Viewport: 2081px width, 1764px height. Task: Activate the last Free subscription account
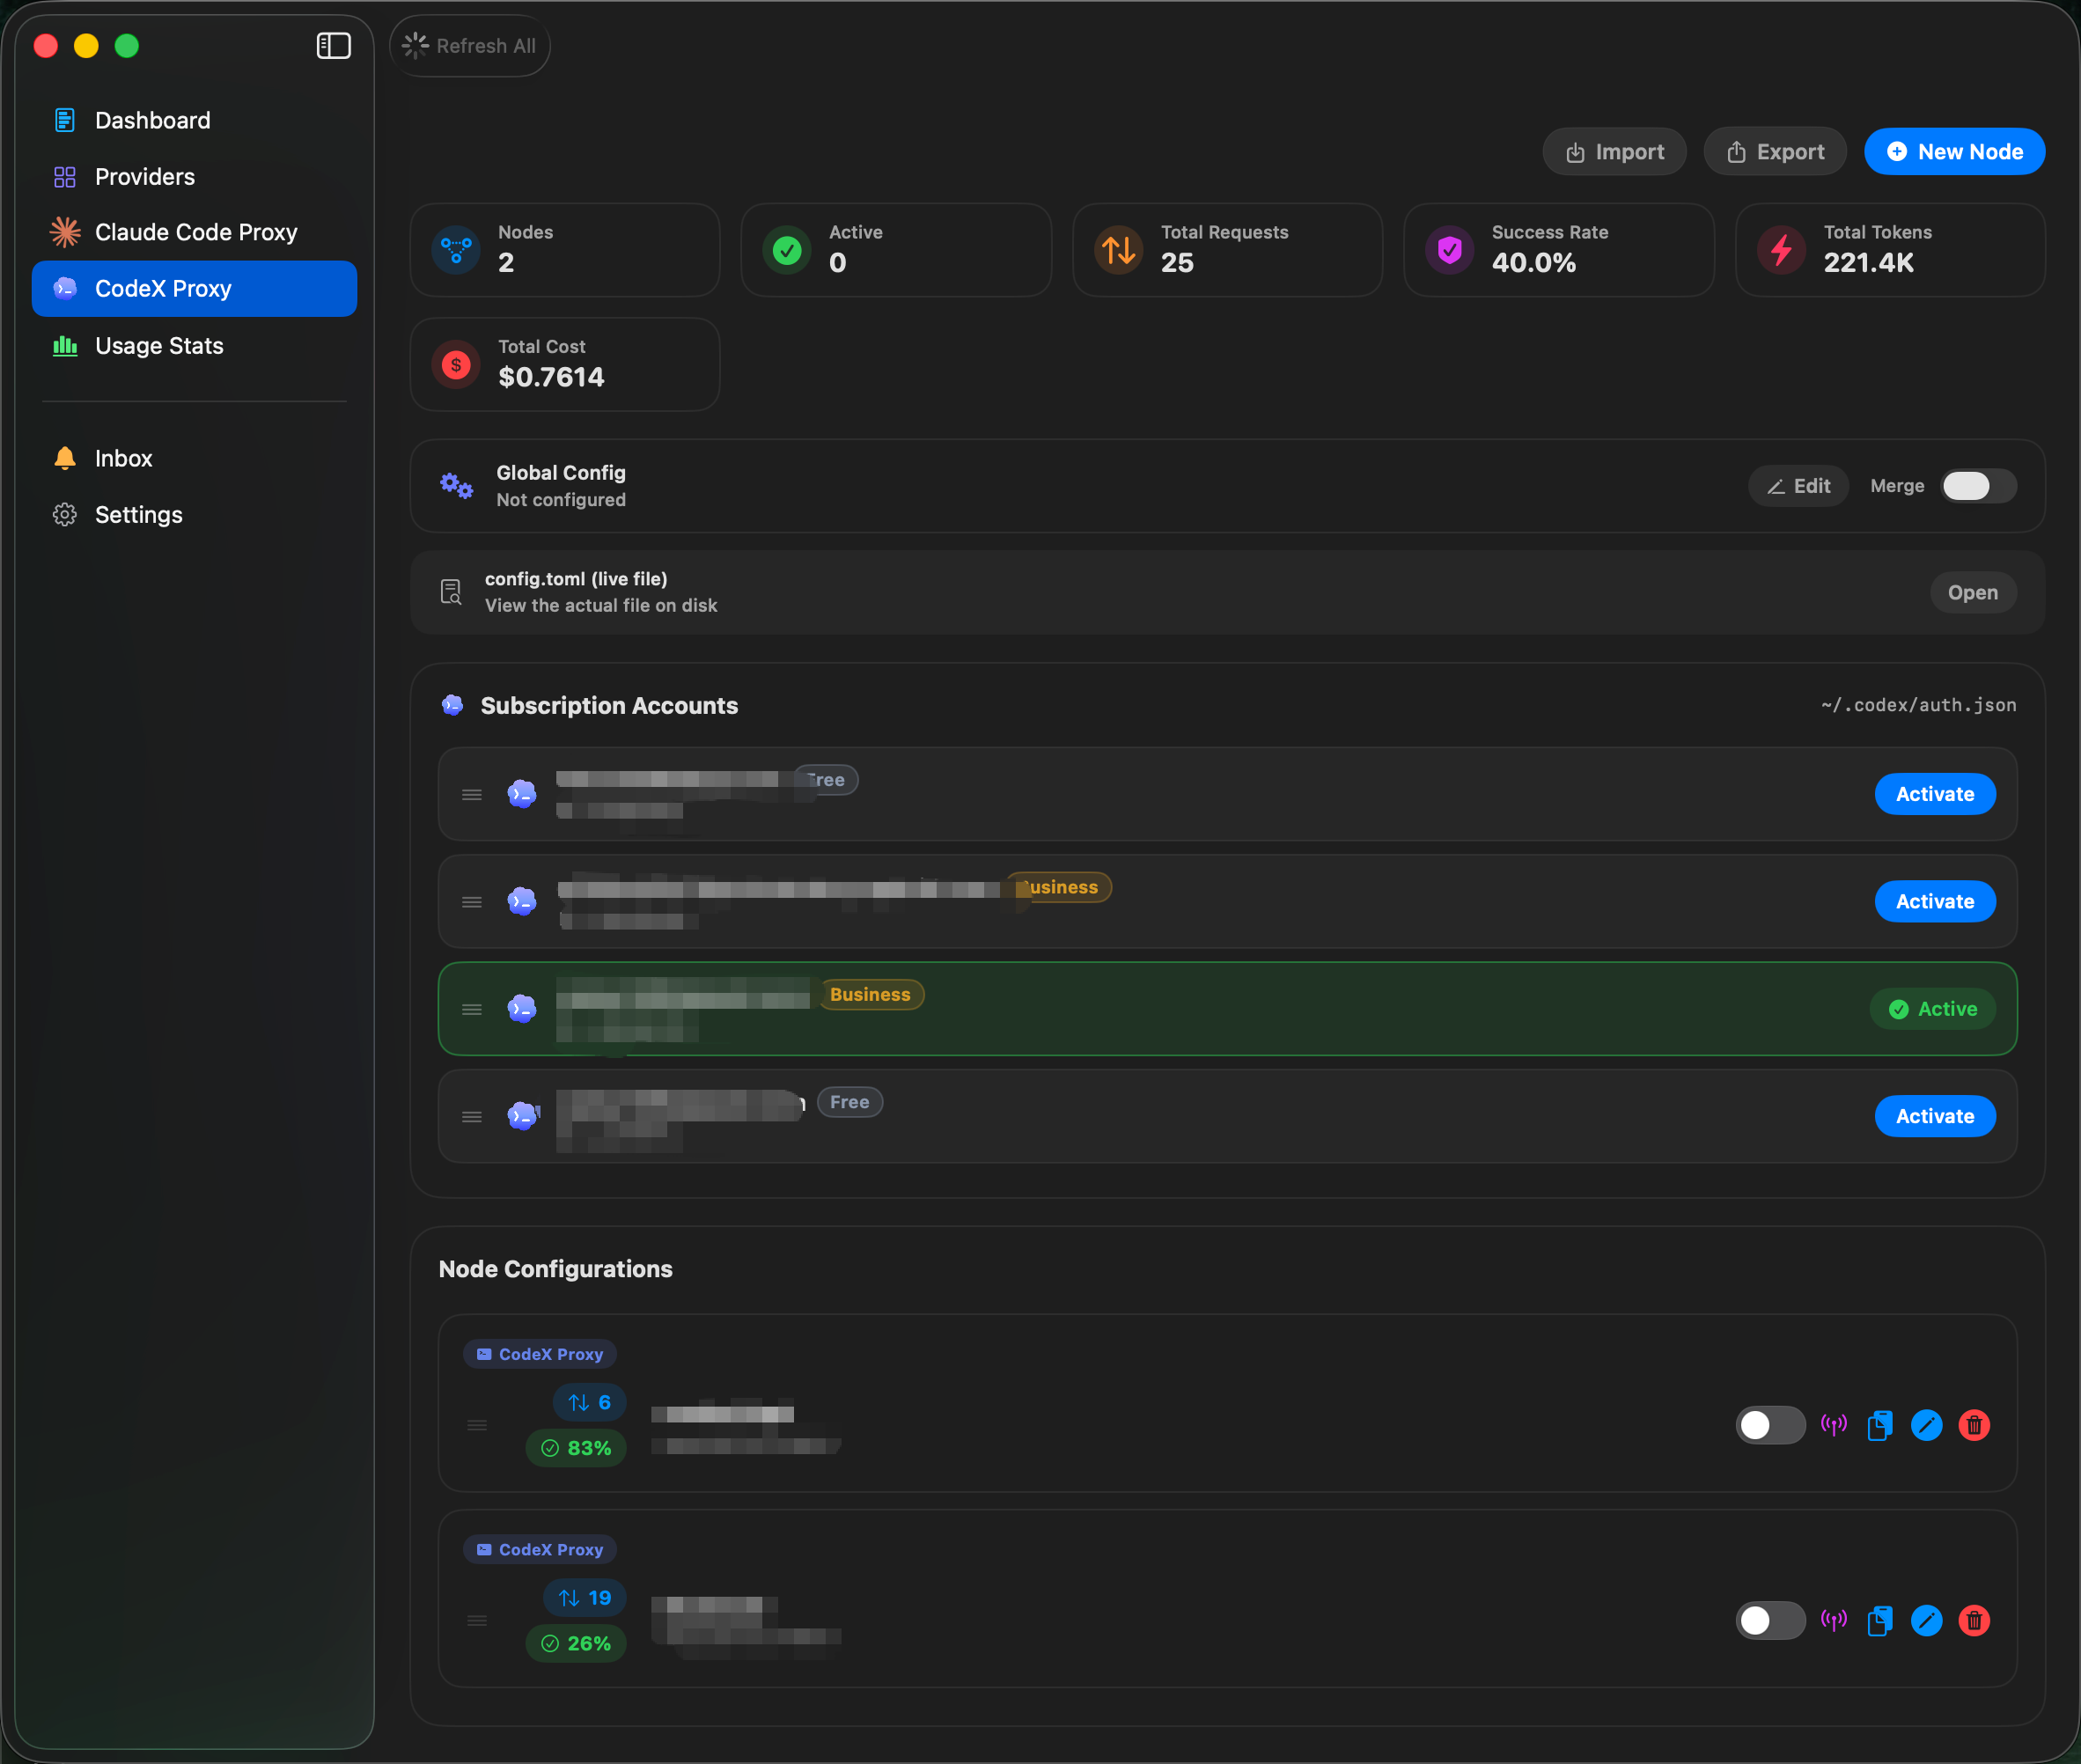pyautogui.click(x=1934, y=1116)
